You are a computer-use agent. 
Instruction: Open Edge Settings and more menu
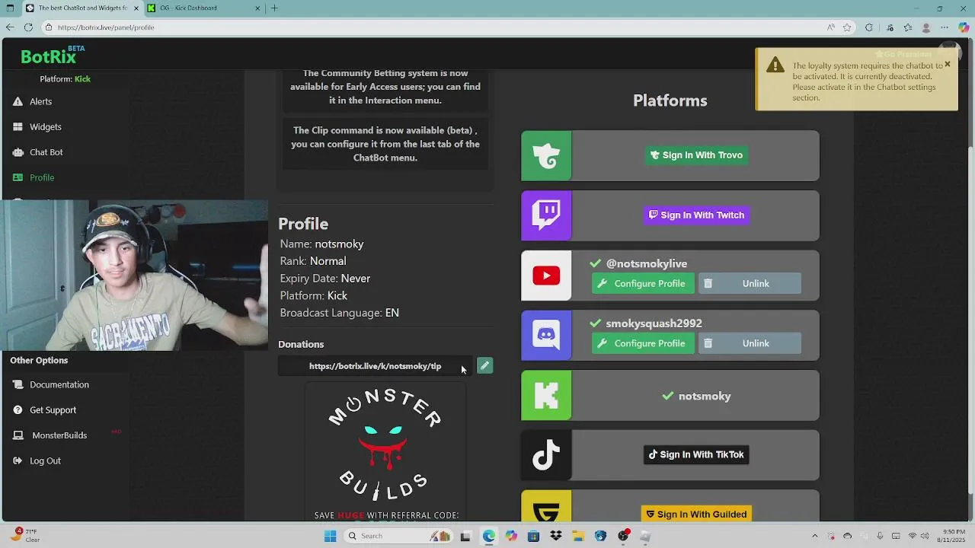pyautogui.click(x=945, y=27)
